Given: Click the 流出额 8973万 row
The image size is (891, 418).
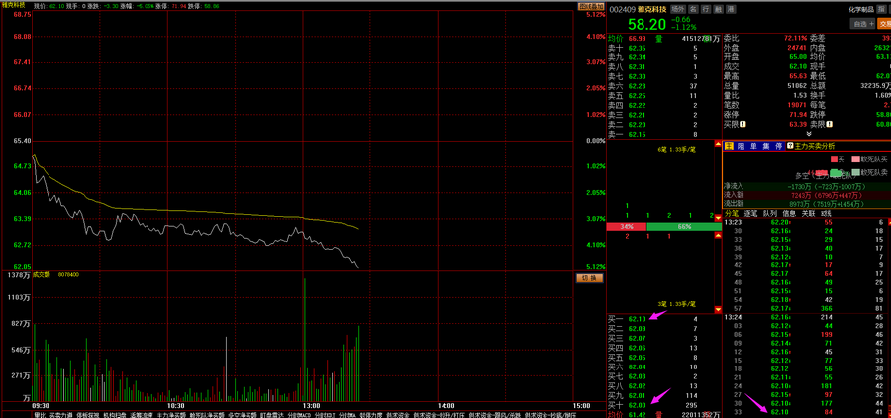Looking at the screenshot, I should [x=806, y=204].
